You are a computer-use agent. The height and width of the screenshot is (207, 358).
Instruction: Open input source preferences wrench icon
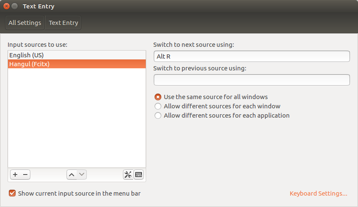tap(128, 175)
